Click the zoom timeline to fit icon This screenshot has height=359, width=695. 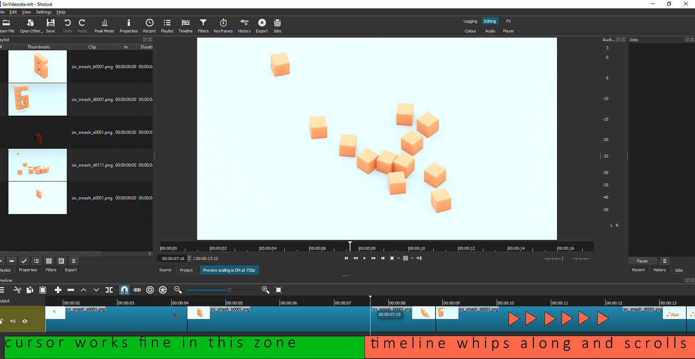pyautogui.click(x=279, y=290)
